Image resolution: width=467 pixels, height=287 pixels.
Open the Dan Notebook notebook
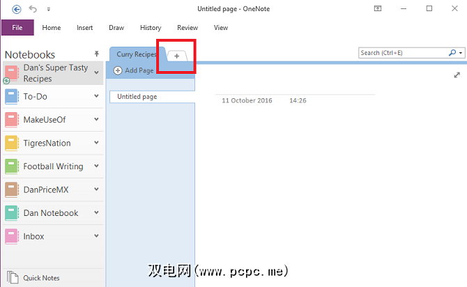click(x=53, y=213)
